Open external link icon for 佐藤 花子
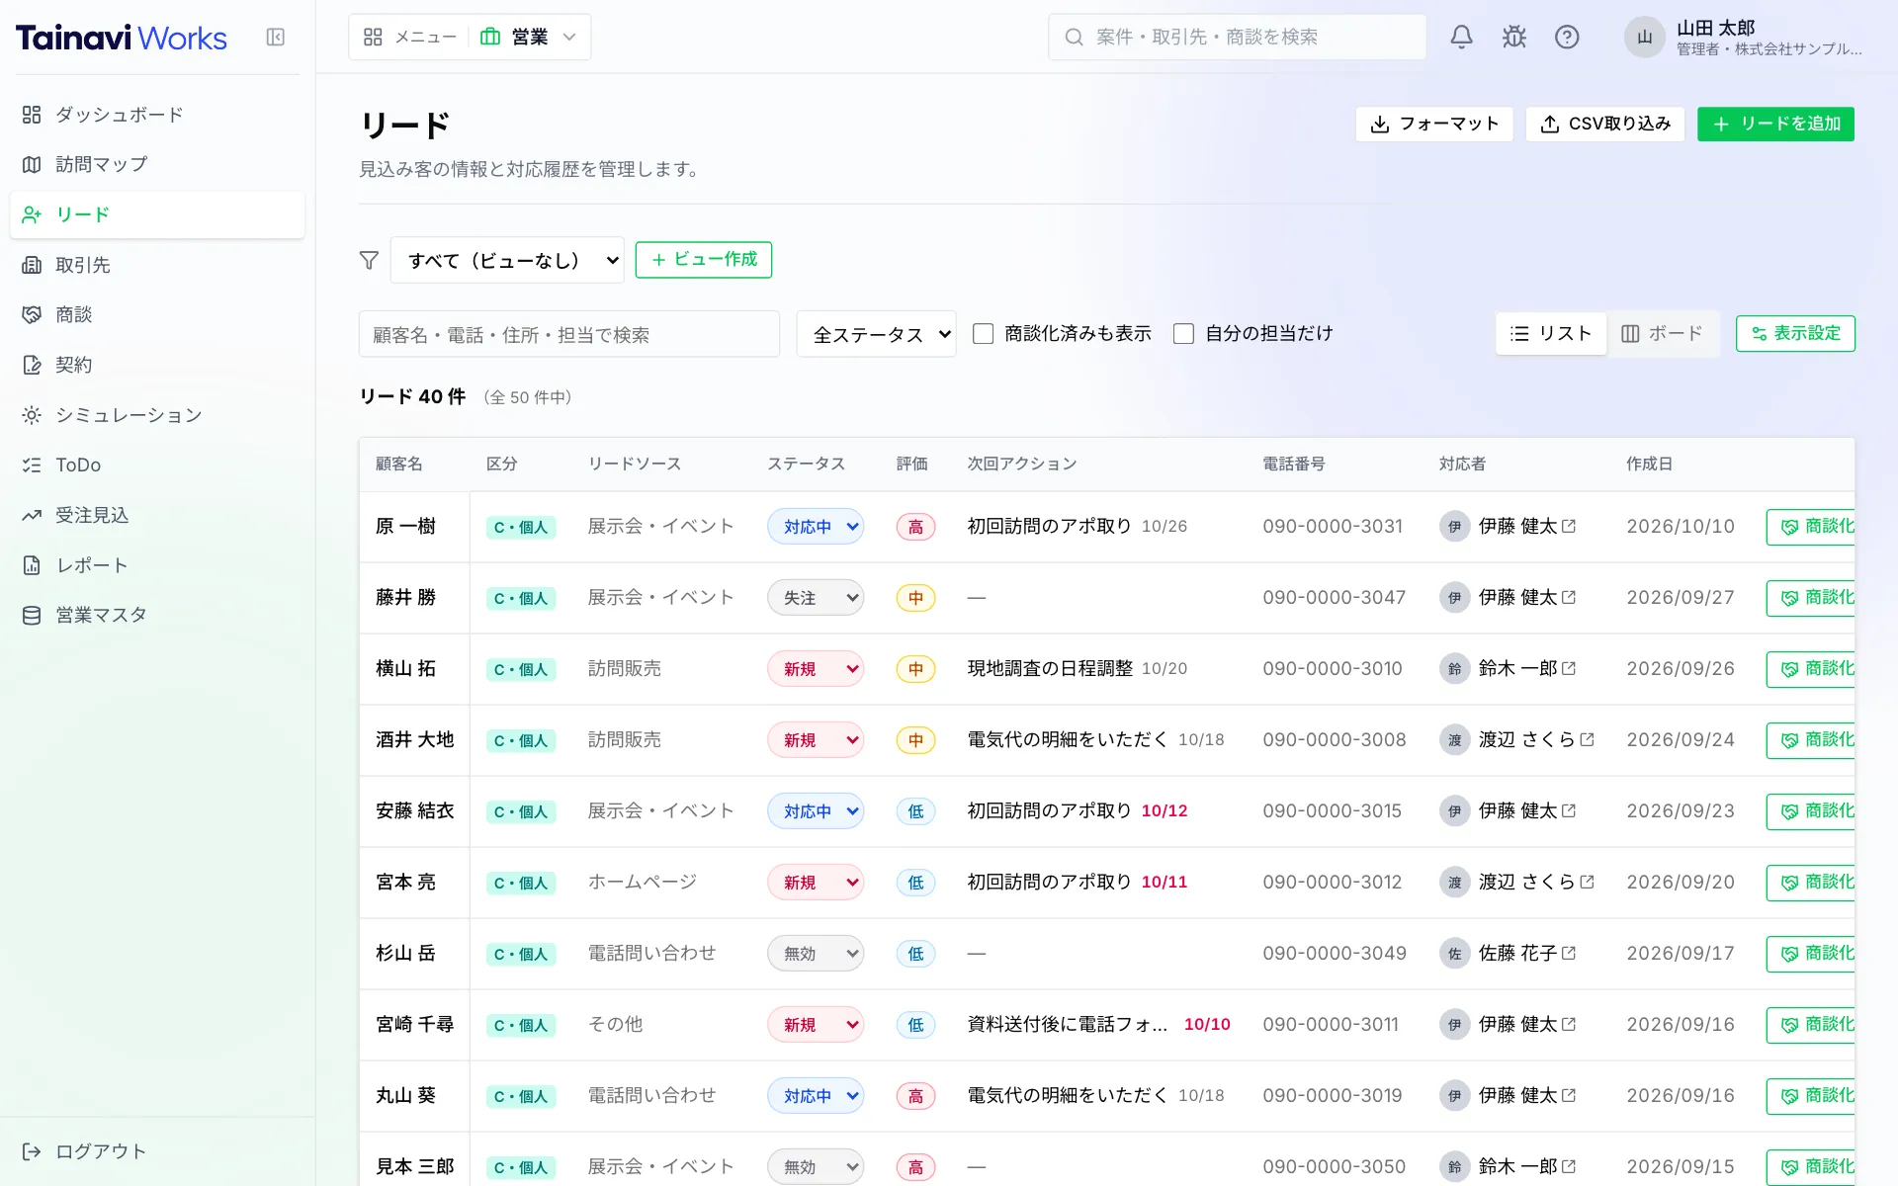The width and height of the screenshot is (1898, 1186). [1569, 953]
